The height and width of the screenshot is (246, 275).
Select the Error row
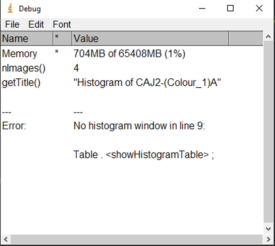tap(12, 126)
